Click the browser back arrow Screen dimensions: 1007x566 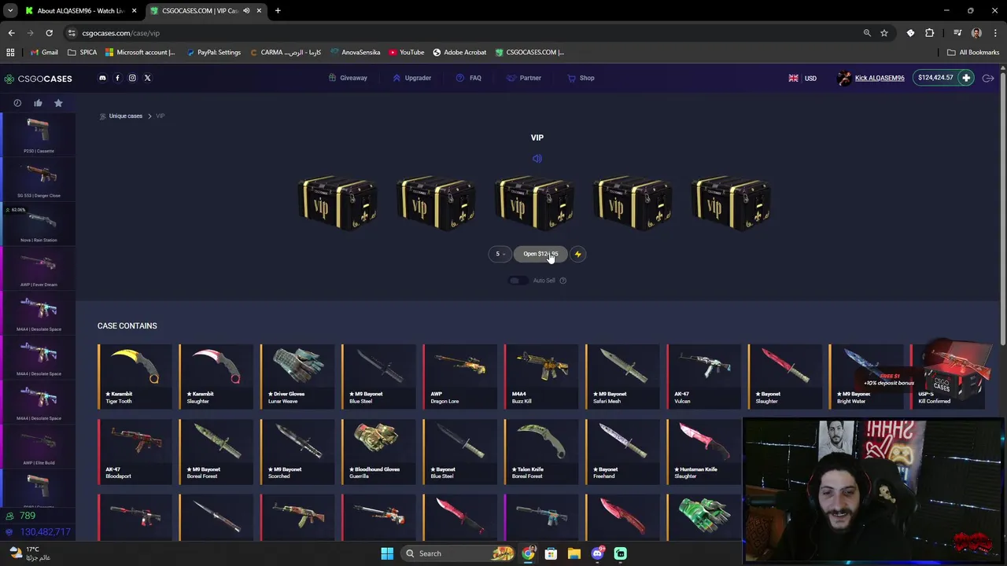click(x=11, y=33)
